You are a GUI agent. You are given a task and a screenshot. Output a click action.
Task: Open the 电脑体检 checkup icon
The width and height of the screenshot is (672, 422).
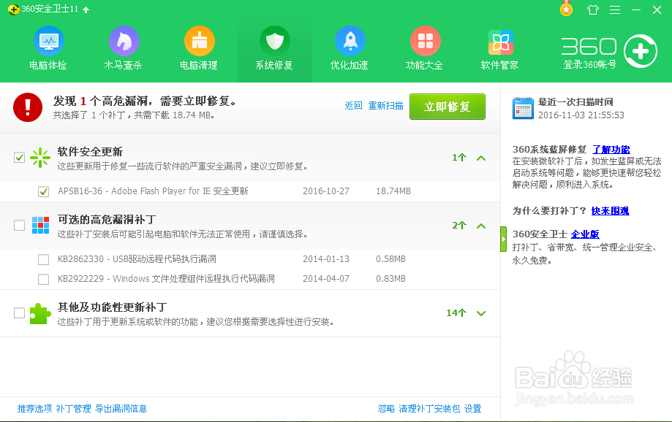[49, 41]
